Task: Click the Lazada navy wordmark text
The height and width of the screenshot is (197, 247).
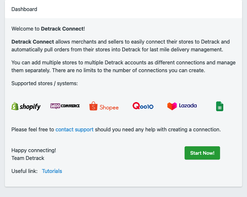Action: [188, 105]
